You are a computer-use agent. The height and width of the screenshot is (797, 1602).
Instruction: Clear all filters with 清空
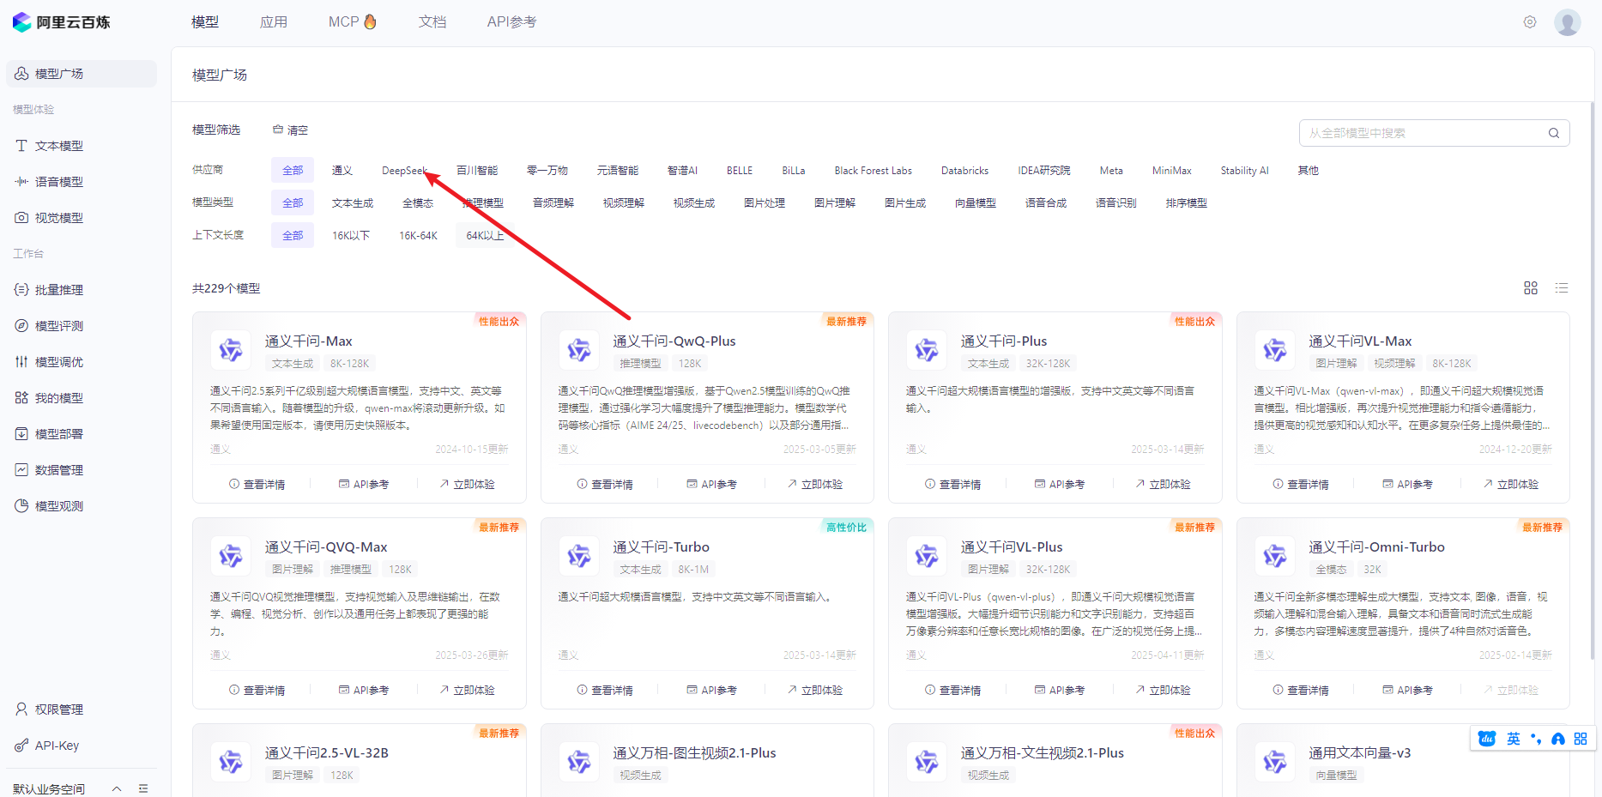pos(290,130)
